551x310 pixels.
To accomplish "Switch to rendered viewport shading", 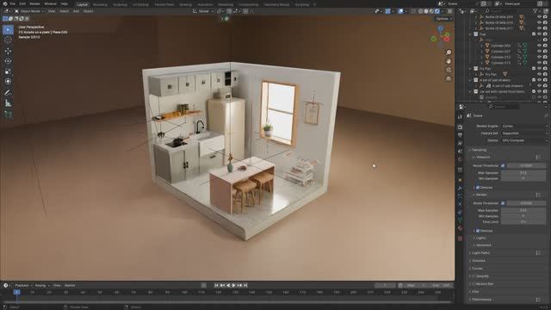I will point(437,11).
